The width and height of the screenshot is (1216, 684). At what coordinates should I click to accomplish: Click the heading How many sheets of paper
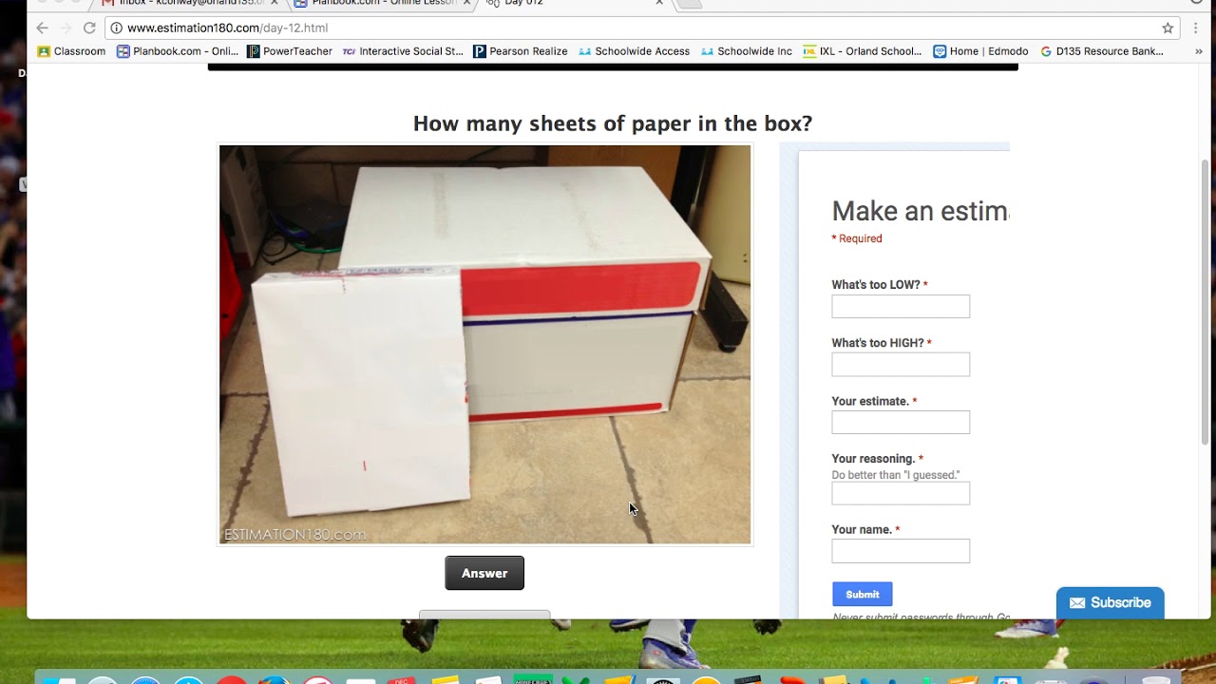tap(613, 123)
